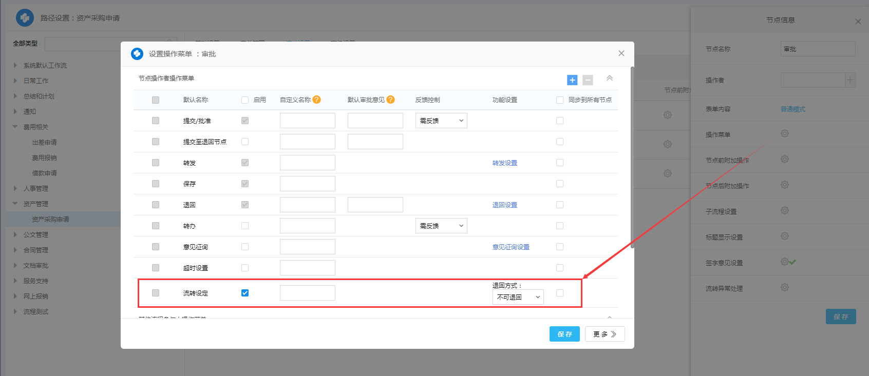Close the 设置操作菜单 dialog
The height and width of the screenshot is (376, 869).
tap(621, 53)
